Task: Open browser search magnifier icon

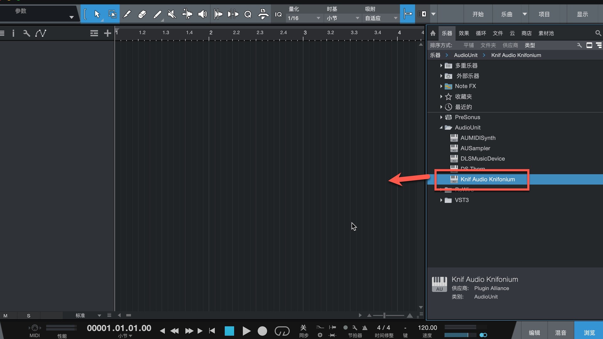Action: pos(598,33)
